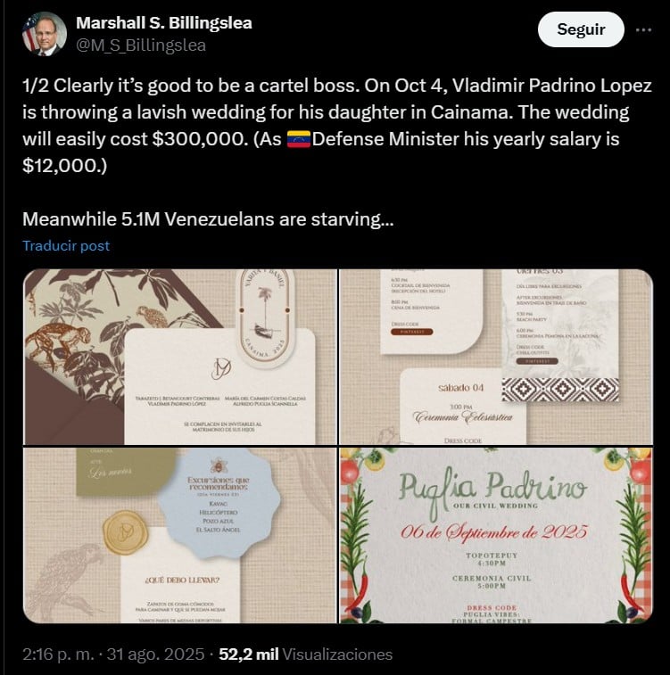
Task: Click the Traducir post link
Action: [66, 246]
